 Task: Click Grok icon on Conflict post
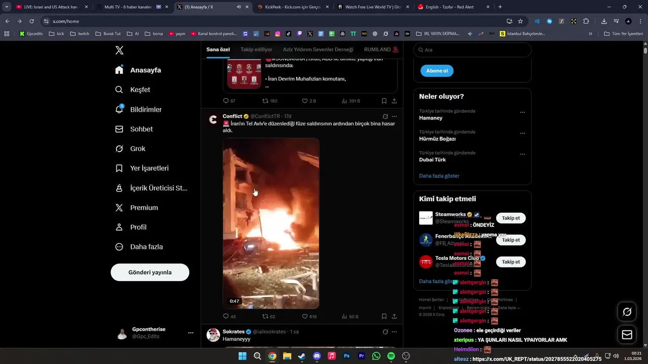pyautogui.click(x=385, y=116)
